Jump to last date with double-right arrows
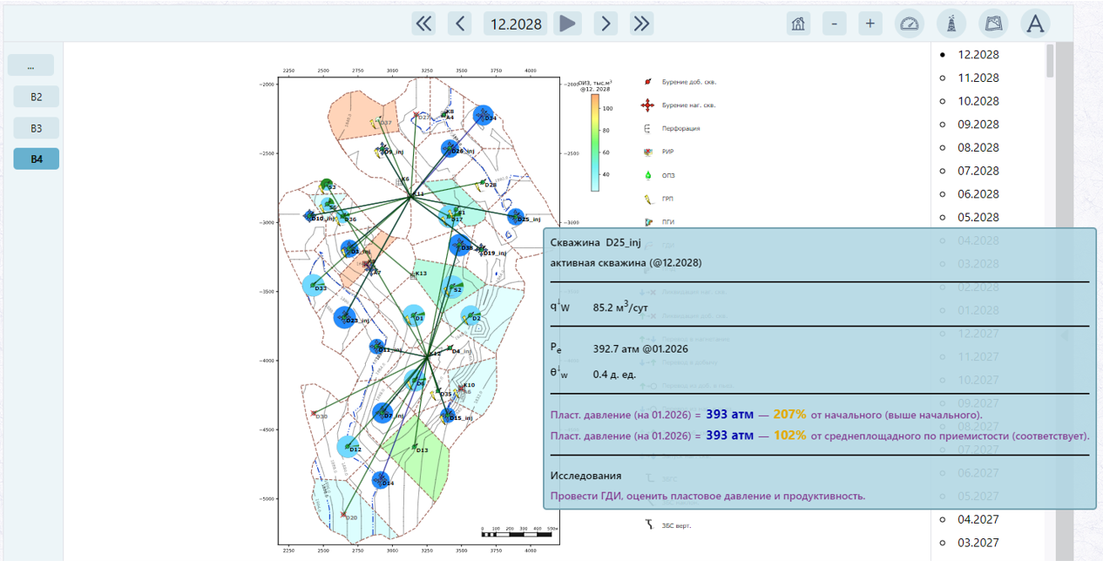Viewport: 1103px width, 561px height. tap(642, 24)
